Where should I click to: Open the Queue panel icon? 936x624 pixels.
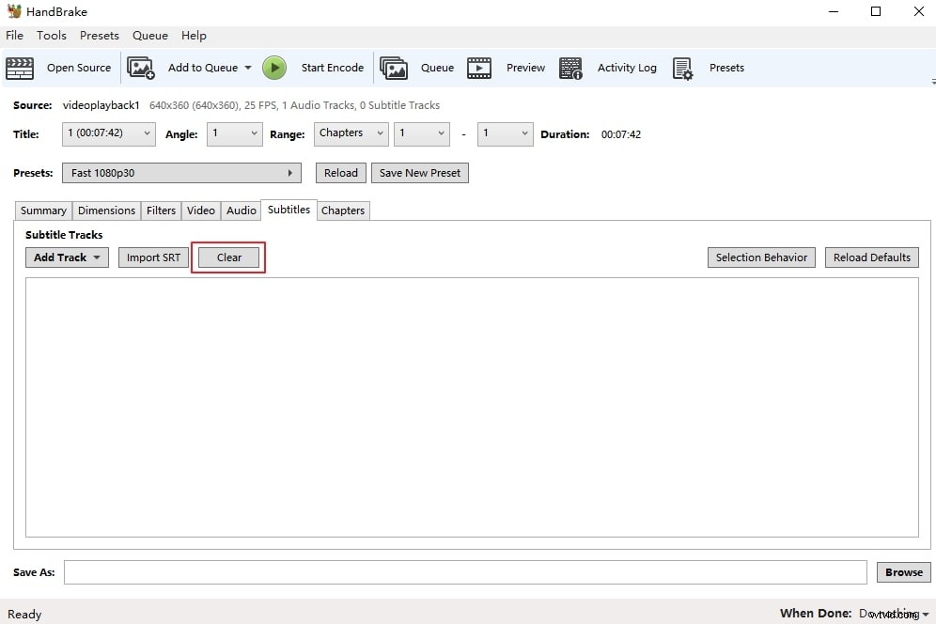(395, 67)
